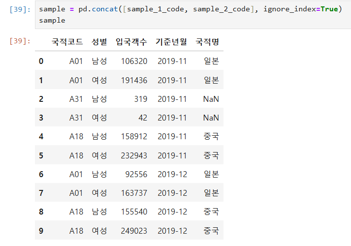
Task: Click the value 191436
Action: pyautogui.click(x=134, y=80)
